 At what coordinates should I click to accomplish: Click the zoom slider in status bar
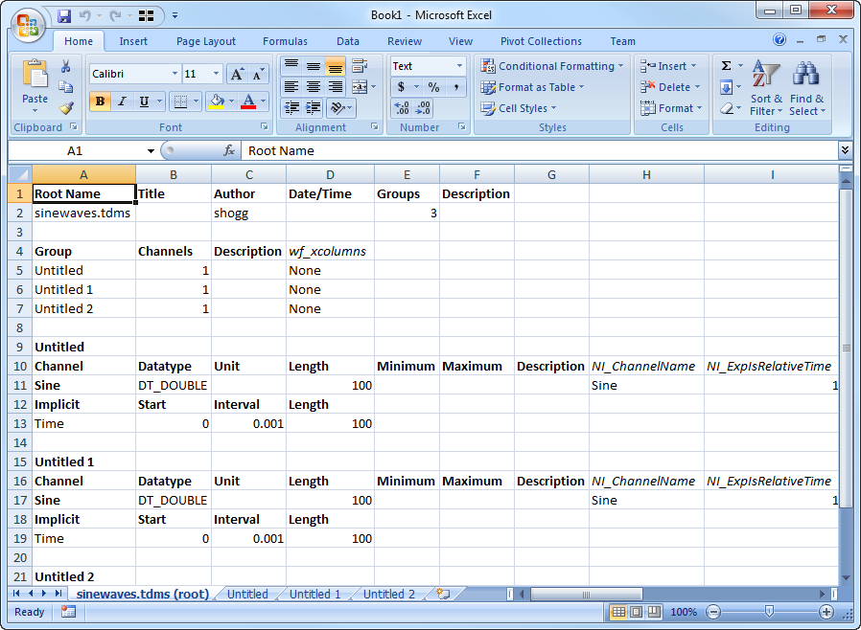766,612
